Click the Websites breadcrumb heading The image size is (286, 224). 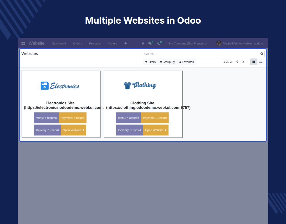pos(30,54)
